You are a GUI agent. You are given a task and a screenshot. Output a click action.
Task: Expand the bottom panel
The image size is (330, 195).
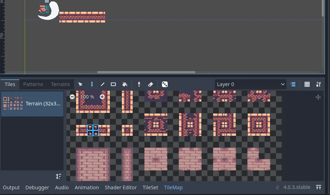coord(319,187)
